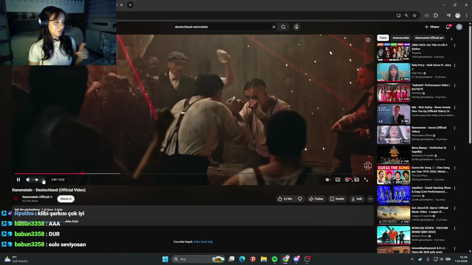This screenshot has height=265, width=472.
Task: Click the install app icon in address bar
Action: click(x=399, y=15)
